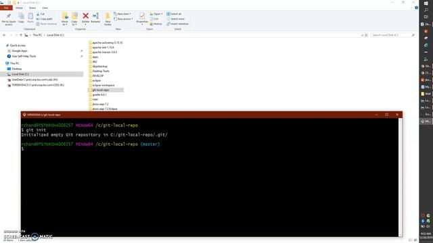
Task: Switch to the Share ribbon tab
Action: (x=32, y=7)
